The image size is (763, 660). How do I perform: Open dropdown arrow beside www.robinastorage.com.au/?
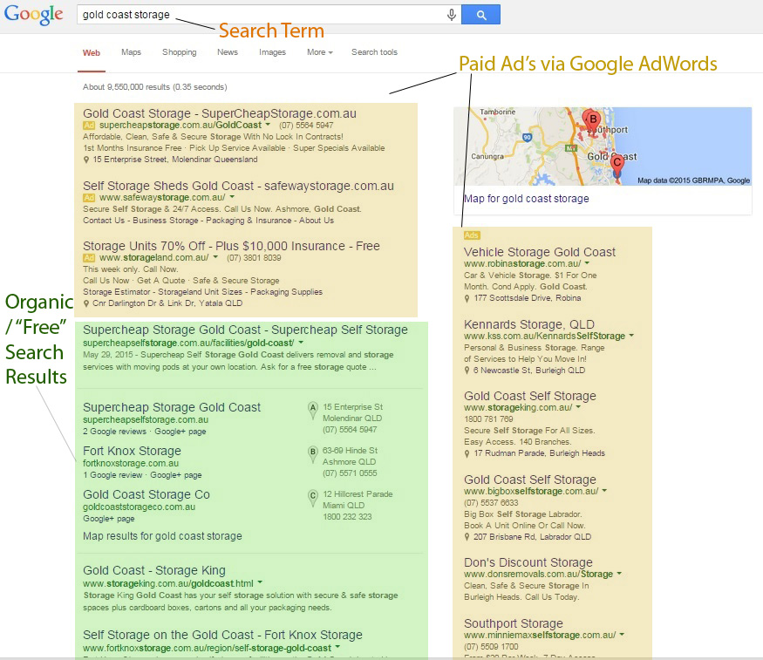coord(588,263)
